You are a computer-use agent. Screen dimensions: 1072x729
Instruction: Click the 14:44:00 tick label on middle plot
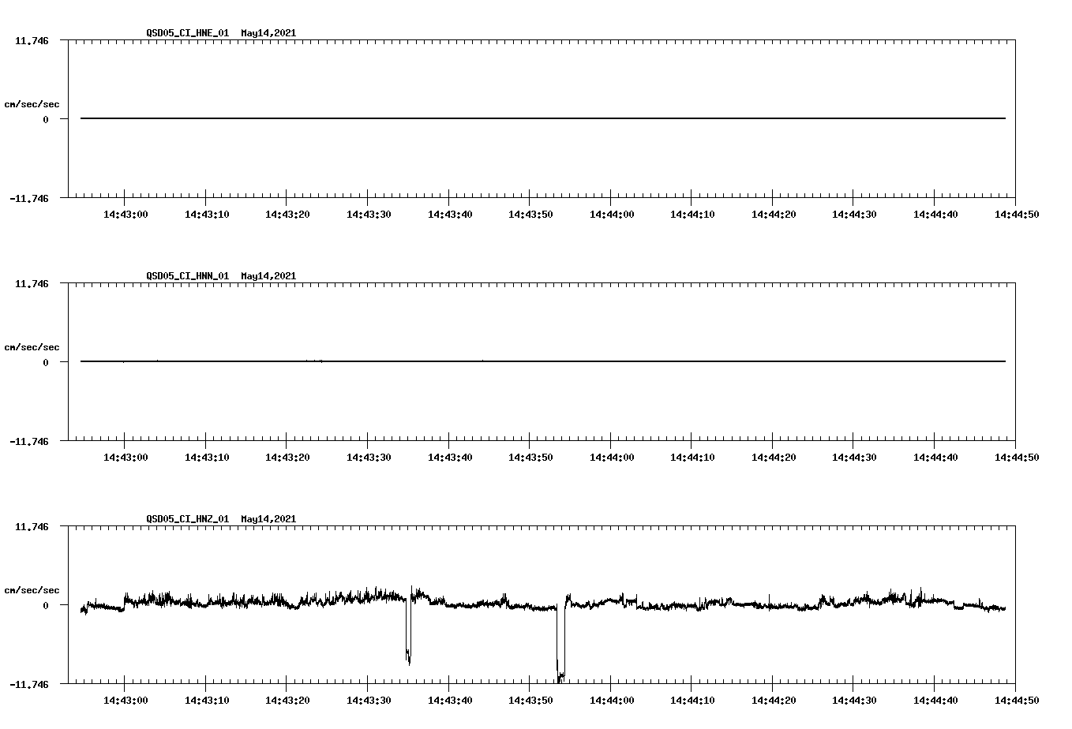612,455
